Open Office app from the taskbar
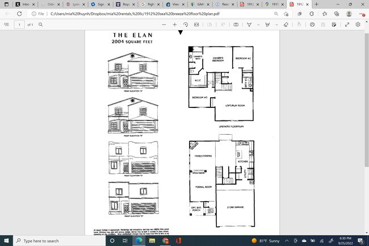 pos(179,240)
